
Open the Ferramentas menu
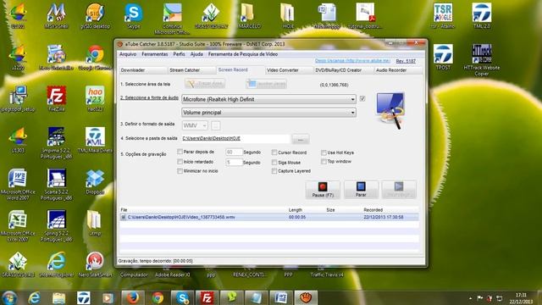[x=154, y=54]
